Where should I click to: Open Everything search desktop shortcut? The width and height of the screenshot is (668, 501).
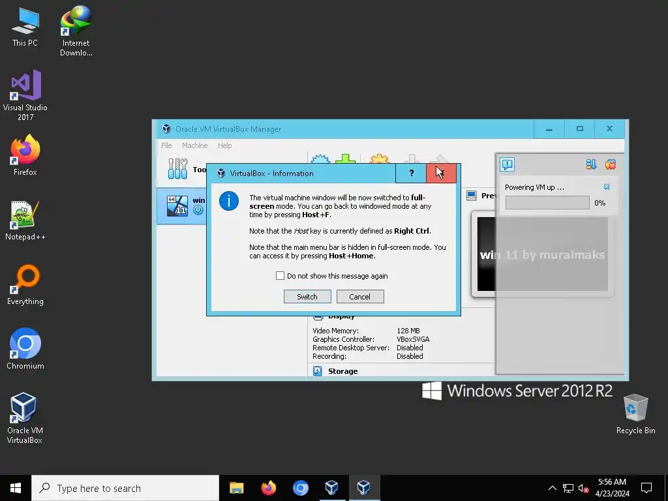25,285
